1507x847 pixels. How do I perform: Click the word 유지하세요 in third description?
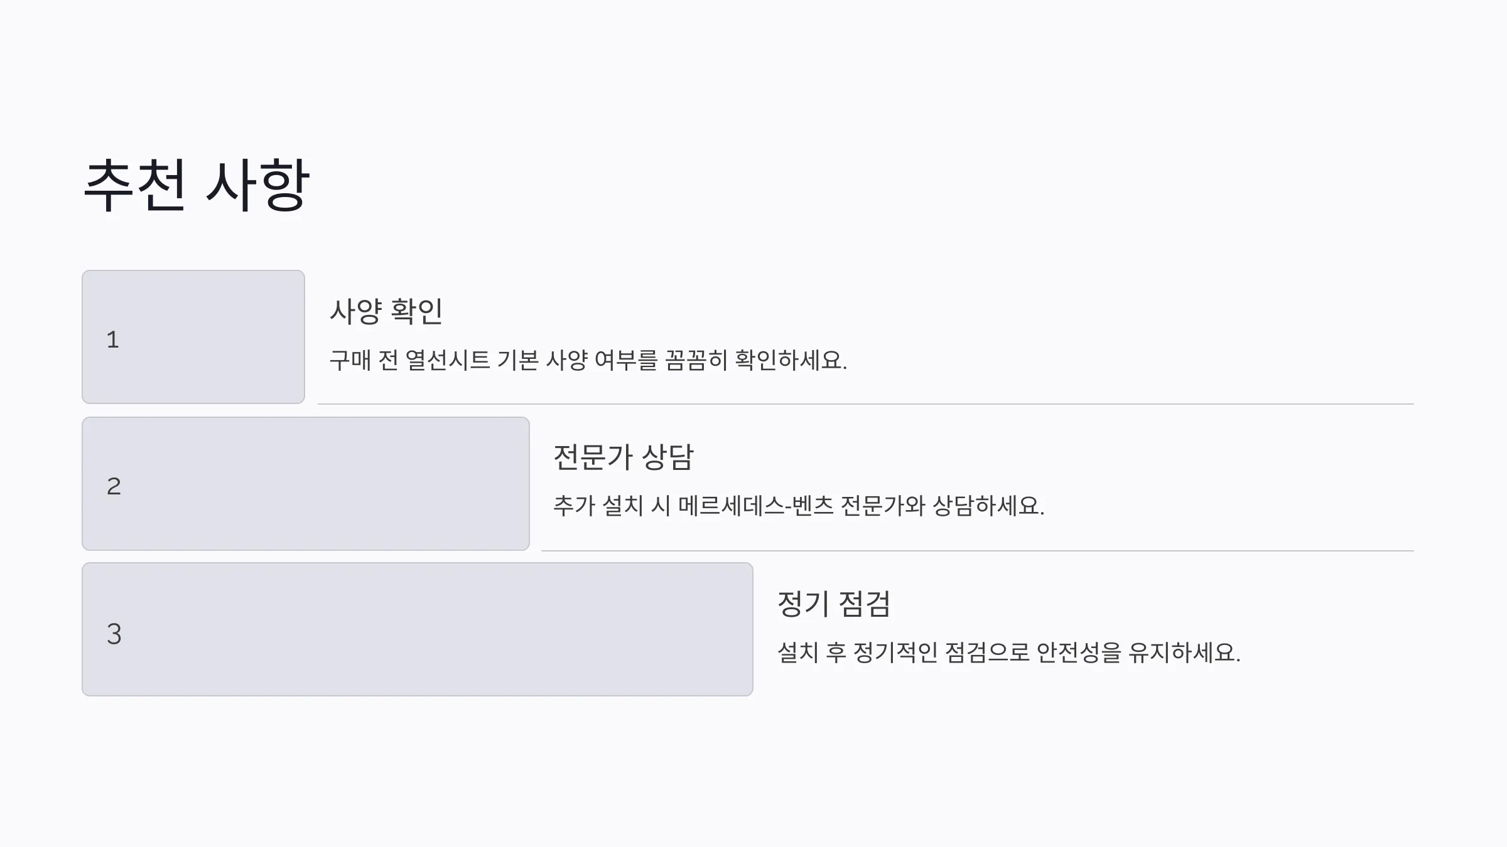coord(1184,653)
